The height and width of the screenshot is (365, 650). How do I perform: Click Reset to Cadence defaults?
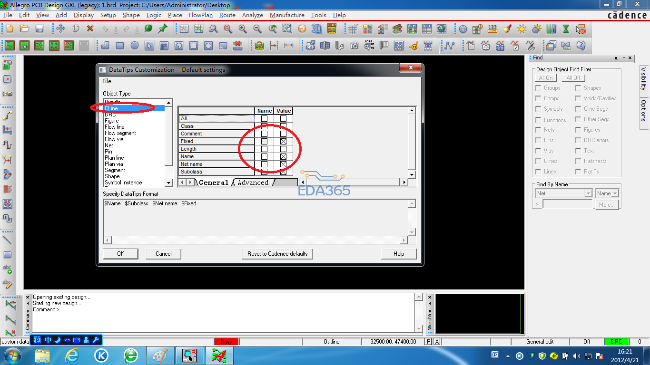click(x=277, y=254)
